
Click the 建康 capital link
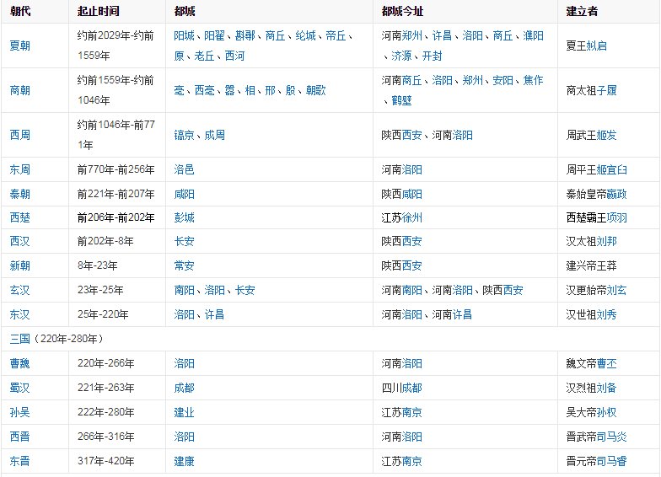pos(184,461)
